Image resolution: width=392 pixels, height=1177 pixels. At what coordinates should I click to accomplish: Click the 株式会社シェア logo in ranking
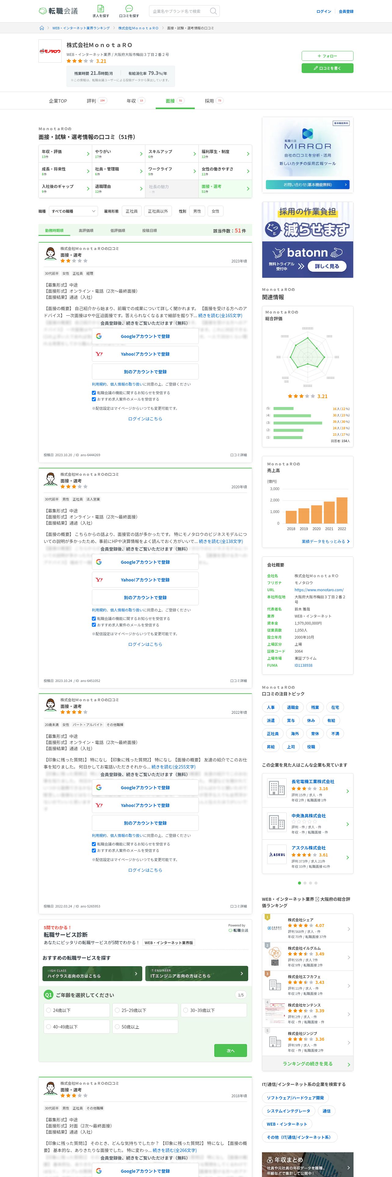274,928
